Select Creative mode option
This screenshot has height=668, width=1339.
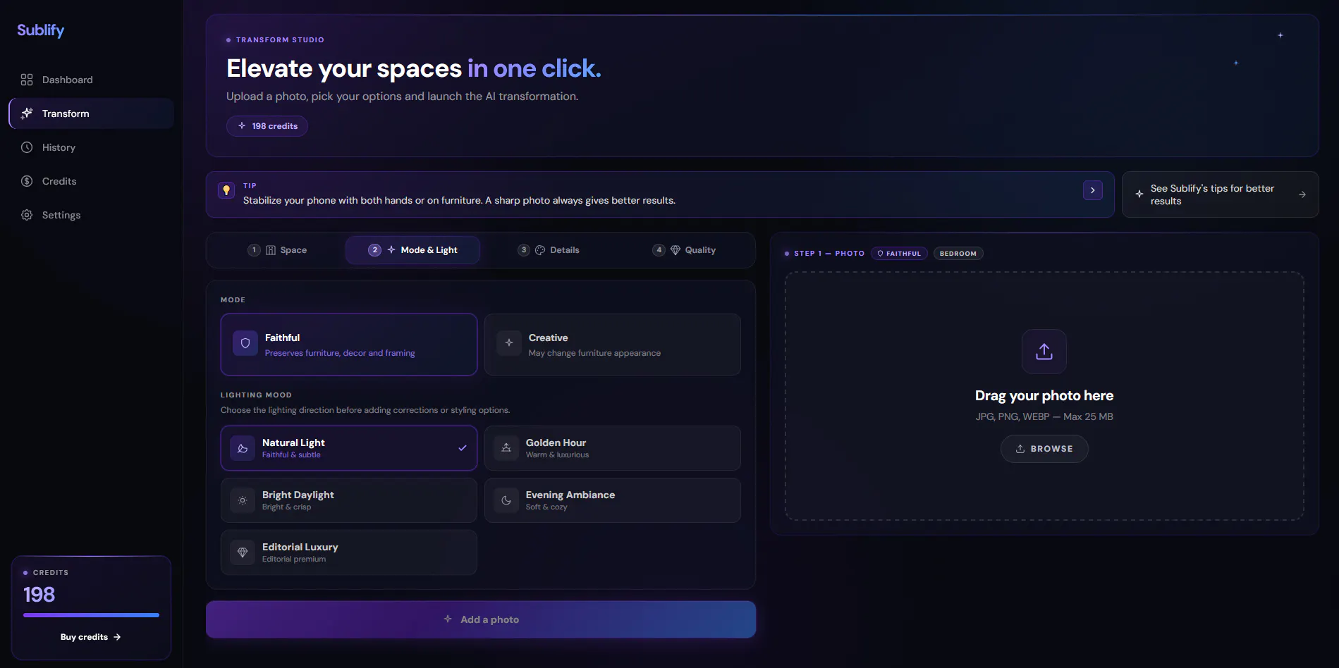point(613,345)
